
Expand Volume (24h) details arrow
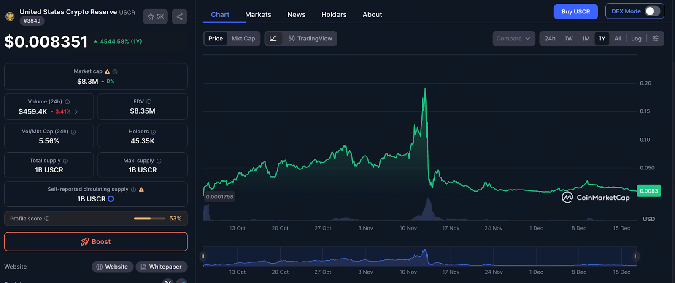[x=76, y=111]
